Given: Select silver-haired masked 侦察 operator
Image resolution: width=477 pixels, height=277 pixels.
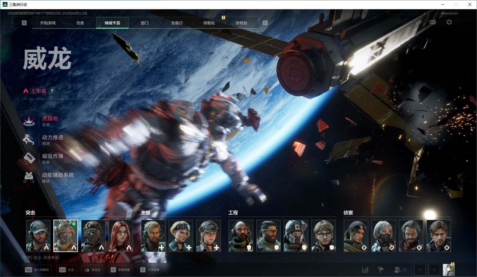Looking at the screenshot, I should coord(384,236).
